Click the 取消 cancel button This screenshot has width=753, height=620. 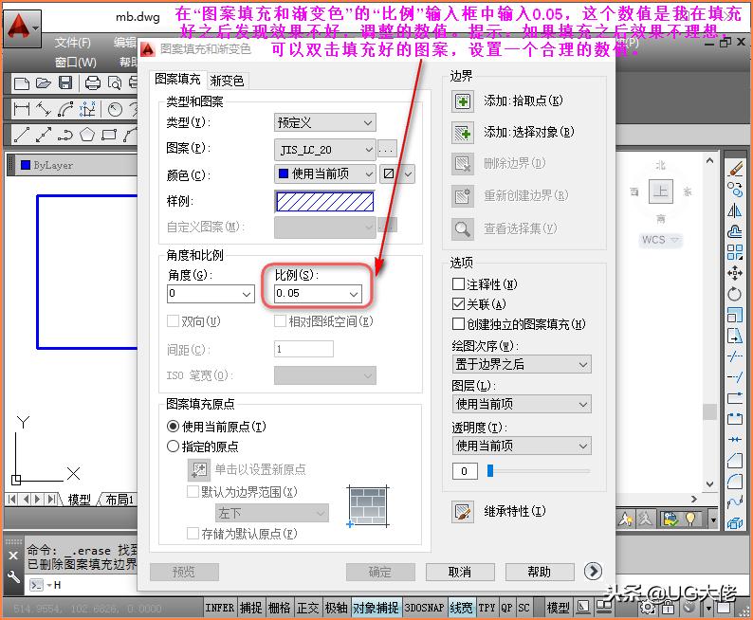460,572
